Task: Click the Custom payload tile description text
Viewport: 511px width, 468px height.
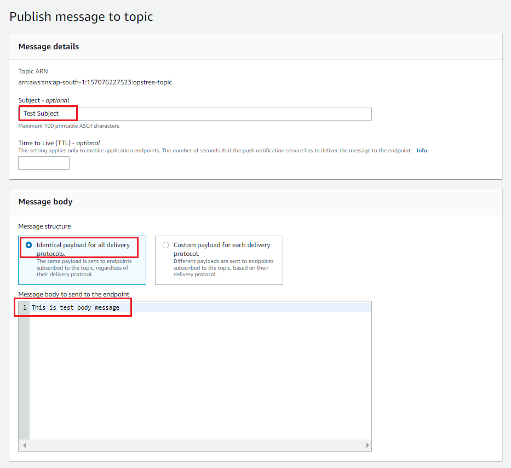Action: click(223, 268)
